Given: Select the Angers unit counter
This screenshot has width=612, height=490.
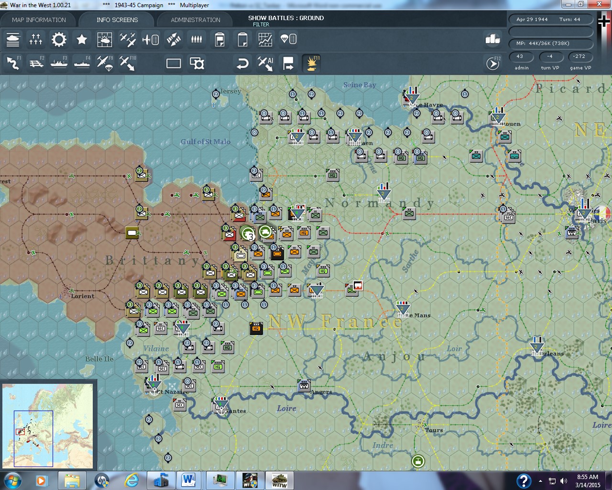Looking at the screenshot, I should tap(304, 386).
